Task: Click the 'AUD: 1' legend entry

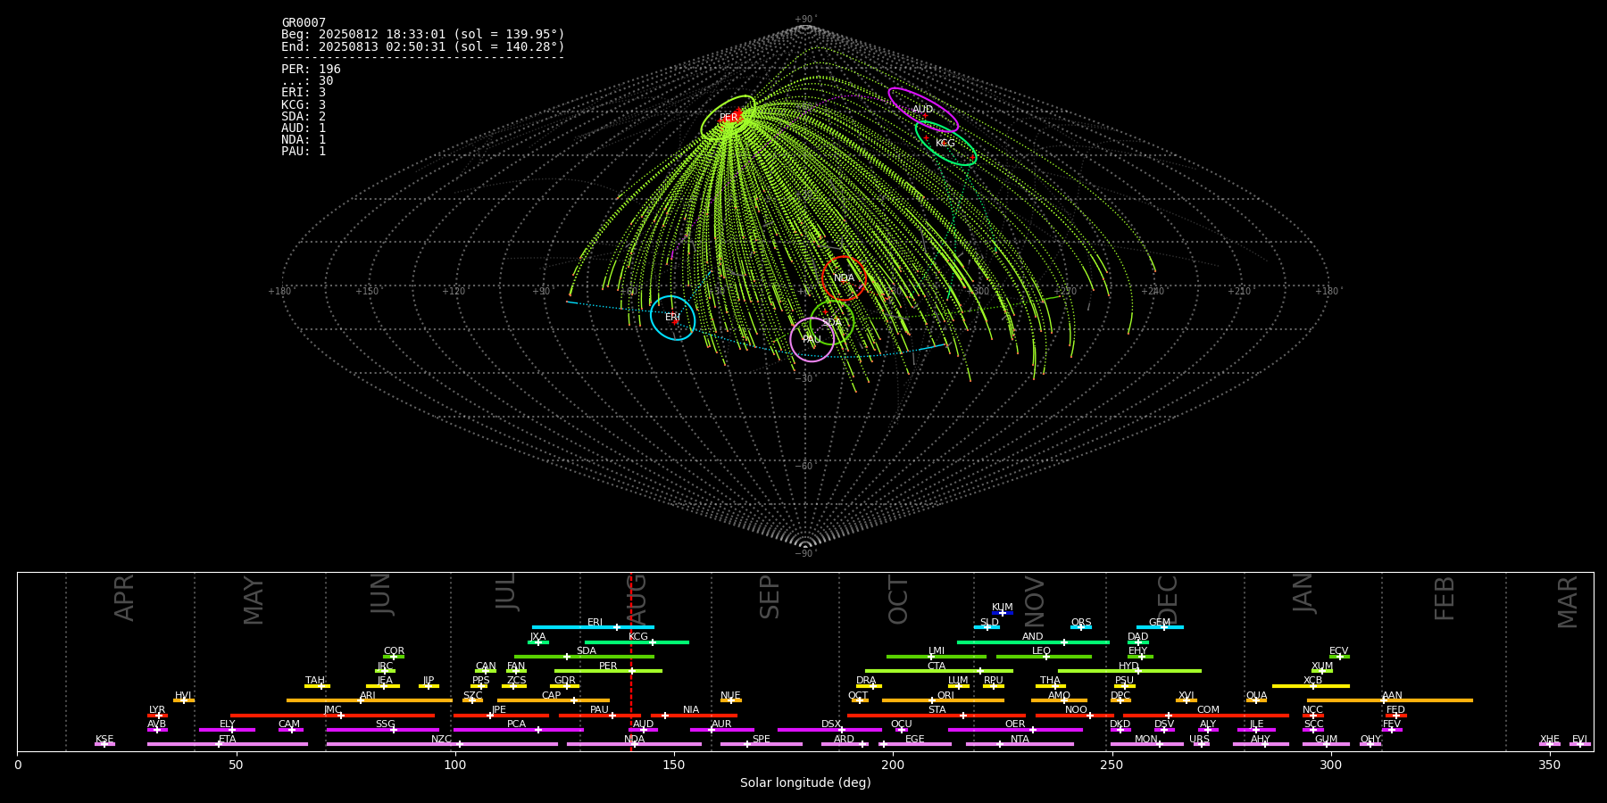Action: [304, 128]
